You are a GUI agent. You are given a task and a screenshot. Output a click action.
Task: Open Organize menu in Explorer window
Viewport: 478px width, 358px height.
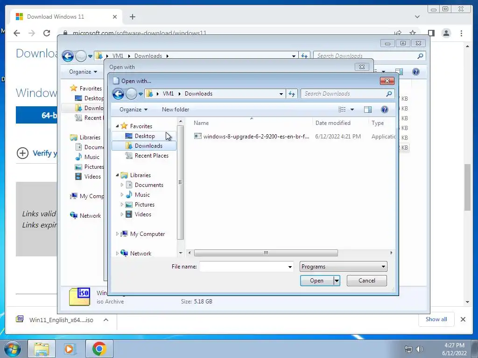83,72
